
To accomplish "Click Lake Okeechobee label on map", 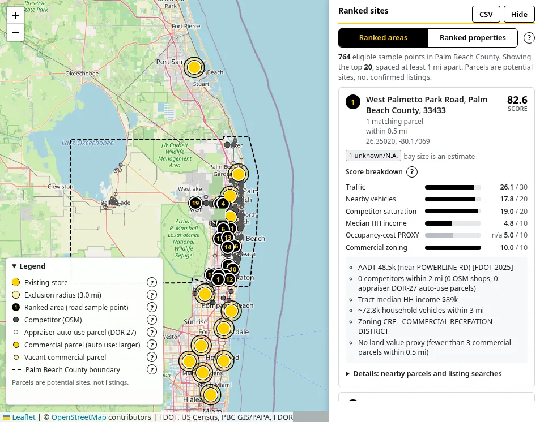I will coord(87,143).
